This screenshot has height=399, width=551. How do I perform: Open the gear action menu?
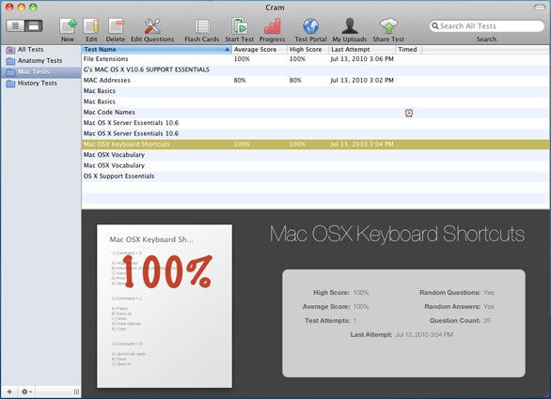click(26, 391)
